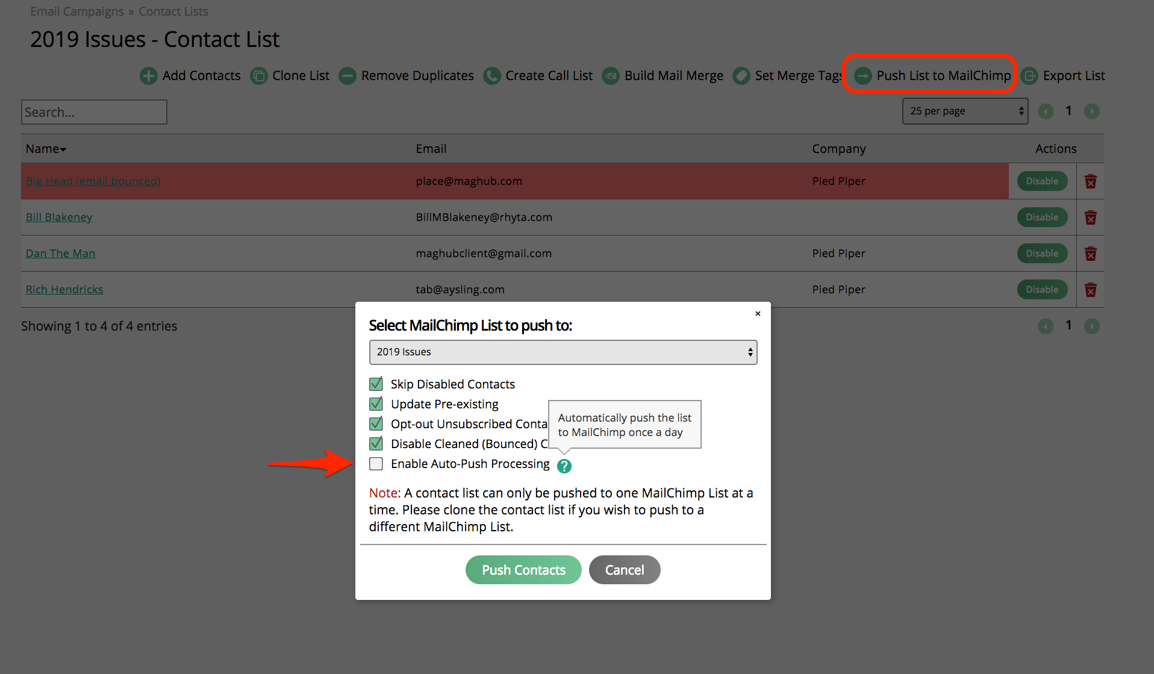Focus the Search contacts field
Screen dimensions: 1154x674
[94, 112]
